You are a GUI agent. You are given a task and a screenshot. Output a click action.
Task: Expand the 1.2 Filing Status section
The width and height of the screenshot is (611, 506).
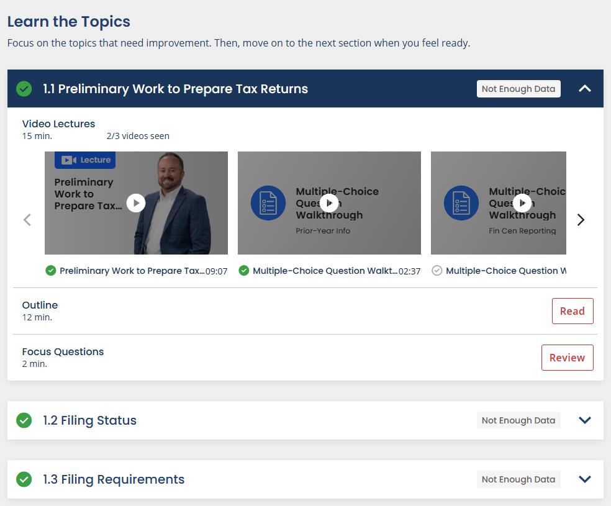[584, 420]
